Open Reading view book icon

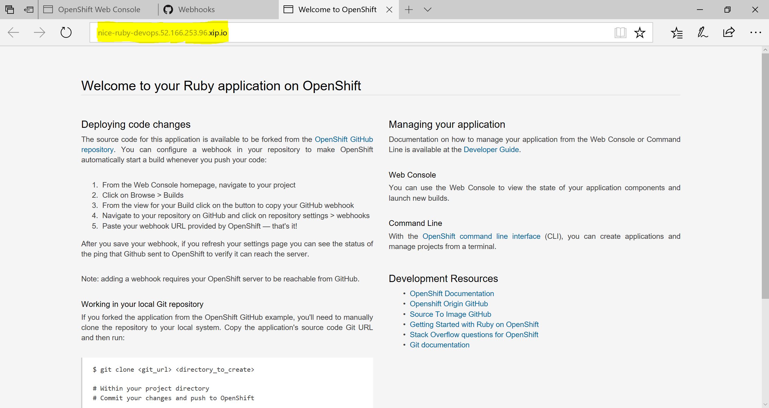point(620,32)
